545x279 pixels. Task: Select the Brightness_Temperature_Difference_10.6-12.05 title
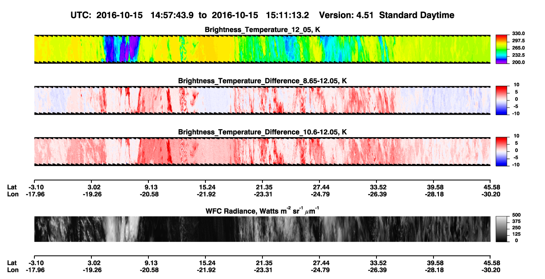click(x=262, y=132)
